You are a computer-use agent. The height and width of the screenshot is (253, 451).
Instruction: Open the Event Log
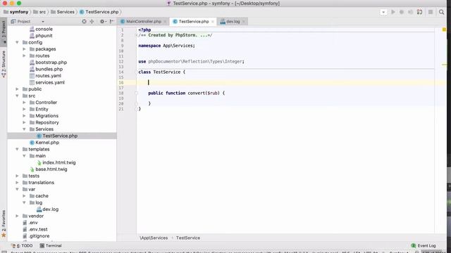424,246
